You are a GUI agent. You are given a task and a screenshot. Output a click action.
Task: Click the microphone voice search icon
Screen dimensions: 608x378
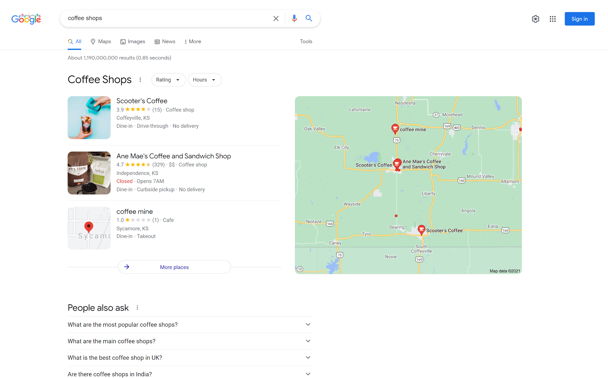pyautogui.click(x=294, y=18)
